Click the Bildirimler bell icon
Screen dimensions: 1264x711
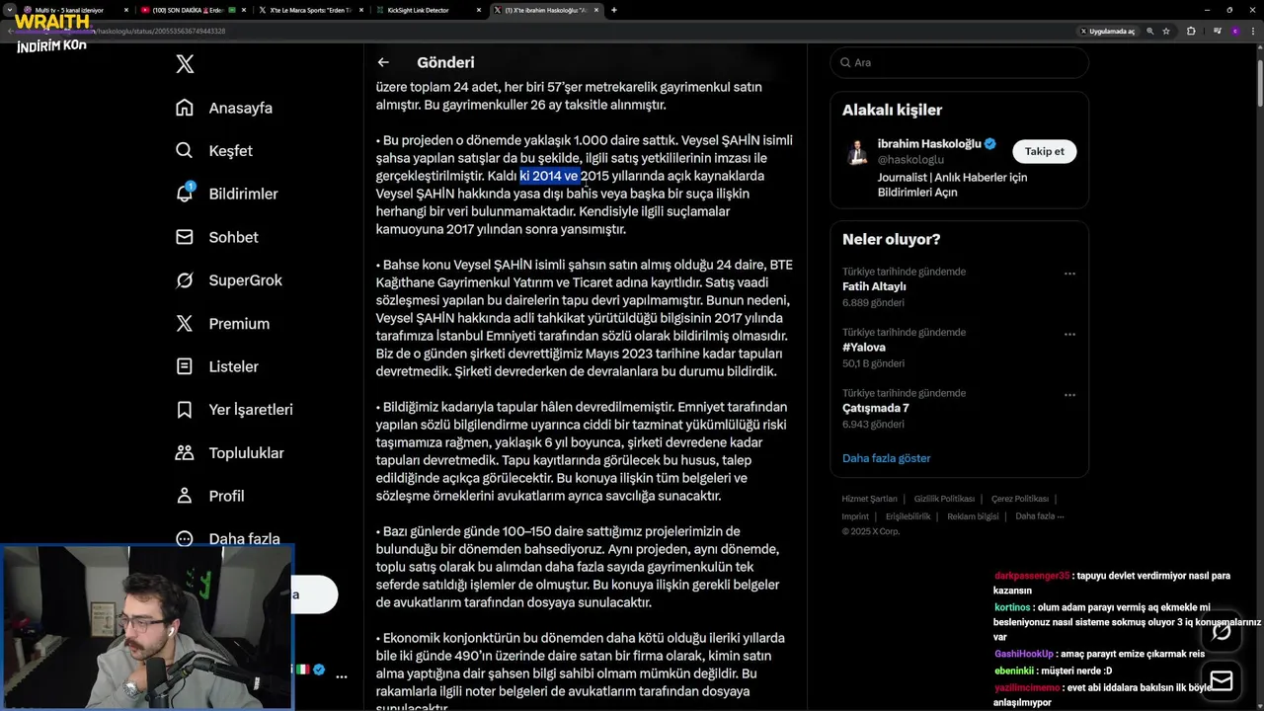pos(185,194)
